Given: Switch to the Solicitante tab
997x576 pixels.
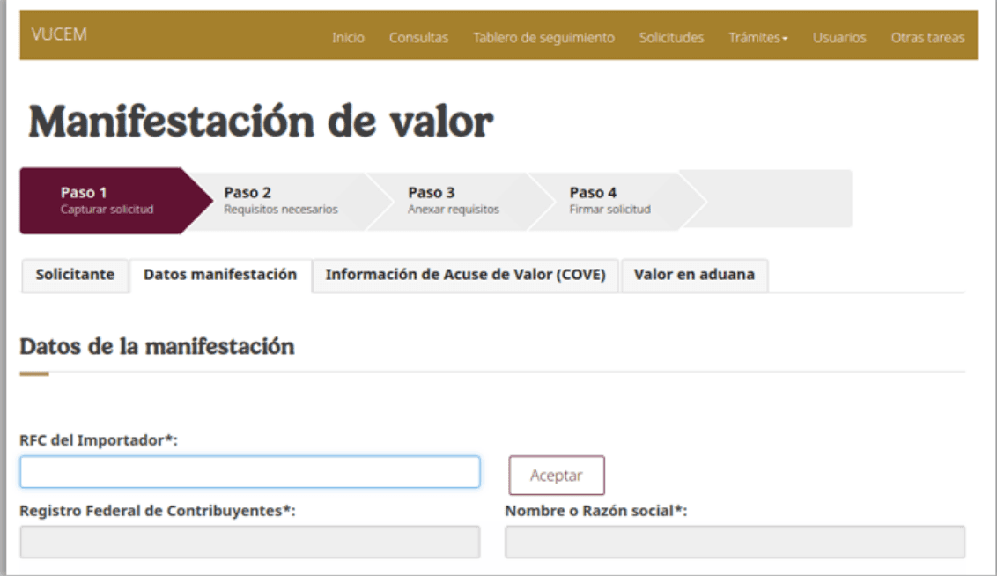Looking at the screenshot, I should (75, 275).
